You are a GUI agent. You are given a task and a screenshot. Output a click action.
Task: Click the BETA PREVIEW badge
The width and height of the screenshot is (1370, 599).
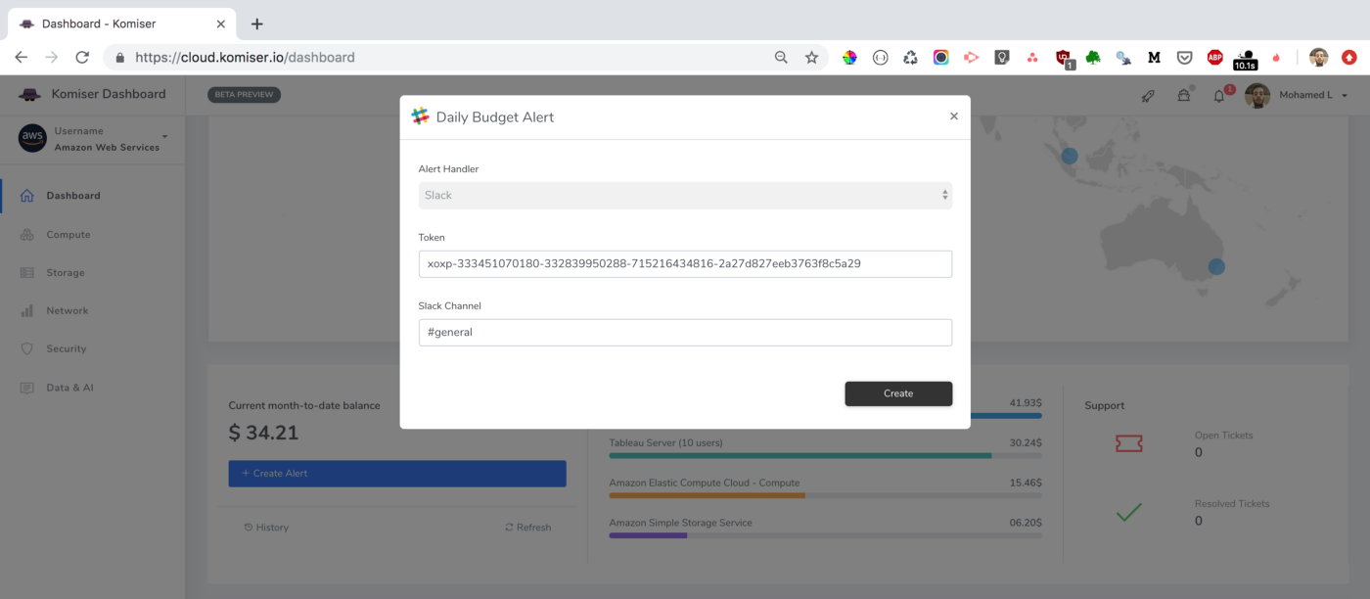click(244, 95)
